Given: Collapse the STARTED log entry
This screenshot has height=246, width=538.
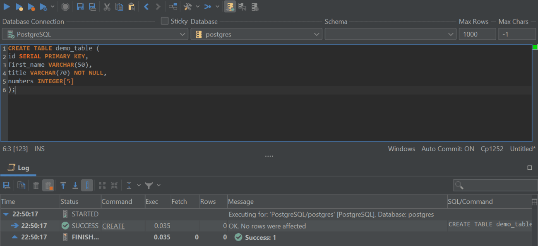Looking at the screenshot, I should pyautogui.click(x=5, y=214).
